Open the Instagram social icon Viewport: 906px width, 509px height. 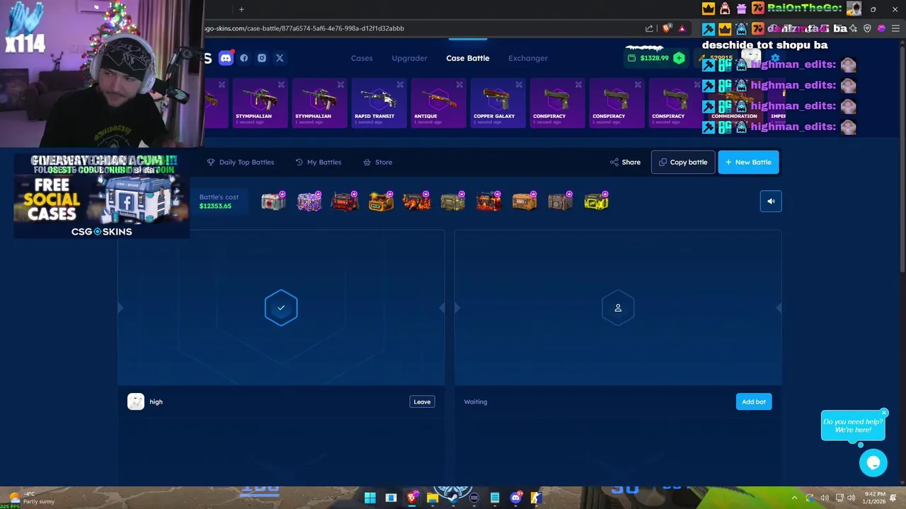[x=262, y=58]
